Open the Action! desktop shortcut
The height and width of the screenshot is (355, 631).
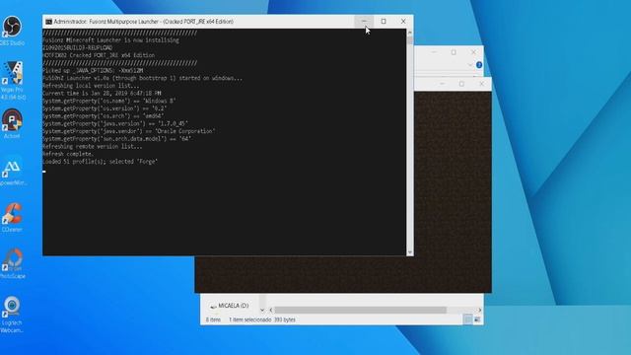[x=12, y=123]
